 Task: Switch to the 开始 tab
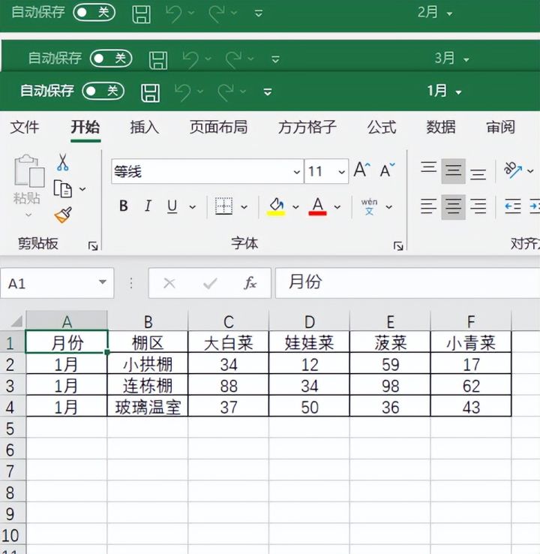point(85,128)
